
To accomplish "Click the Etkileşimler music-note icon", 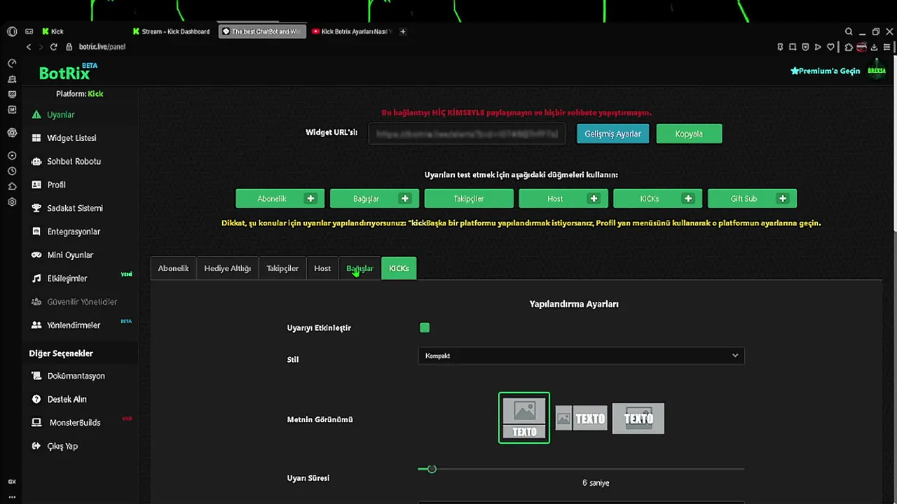I will pyautogui.click(x=36, y=279).
